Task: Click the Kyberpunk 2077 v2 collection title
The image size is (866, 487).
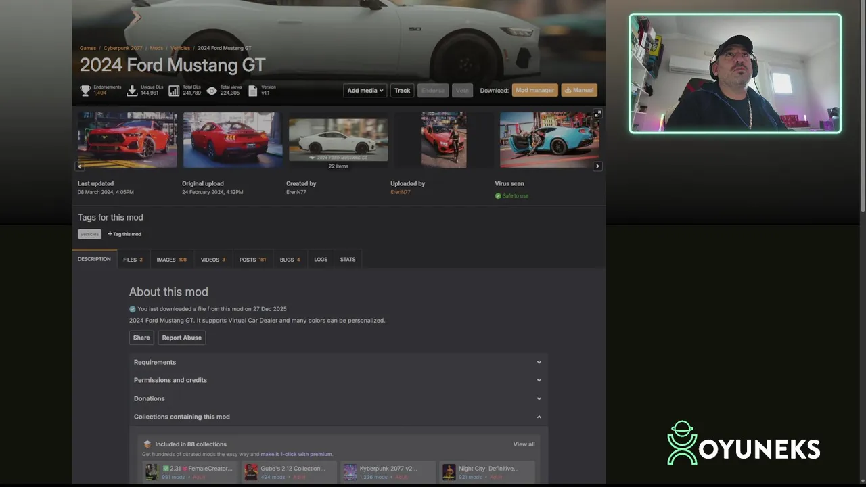Action: [x=388, y=468]
